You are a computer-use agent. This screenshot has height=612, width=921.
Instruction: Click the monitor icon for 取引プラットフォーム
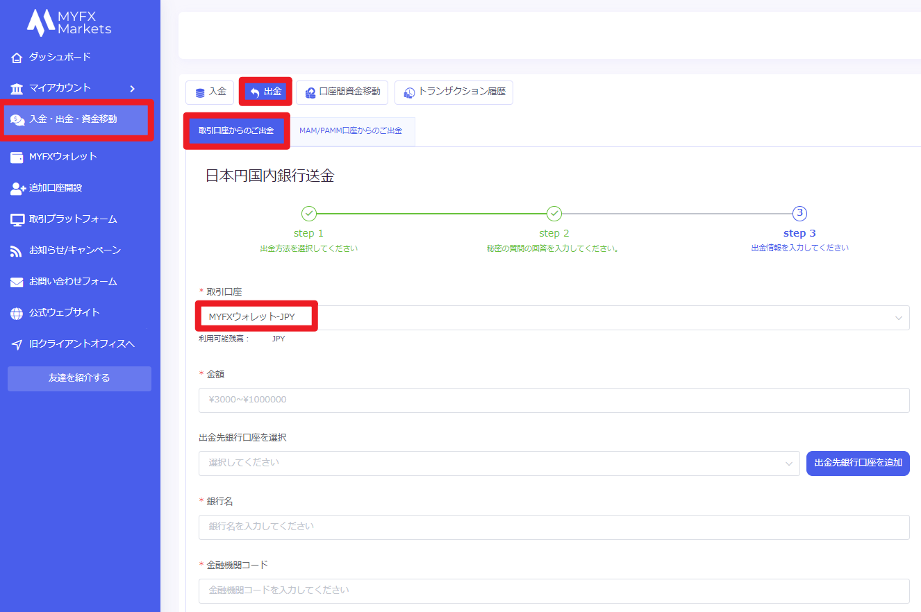(17, 220)
